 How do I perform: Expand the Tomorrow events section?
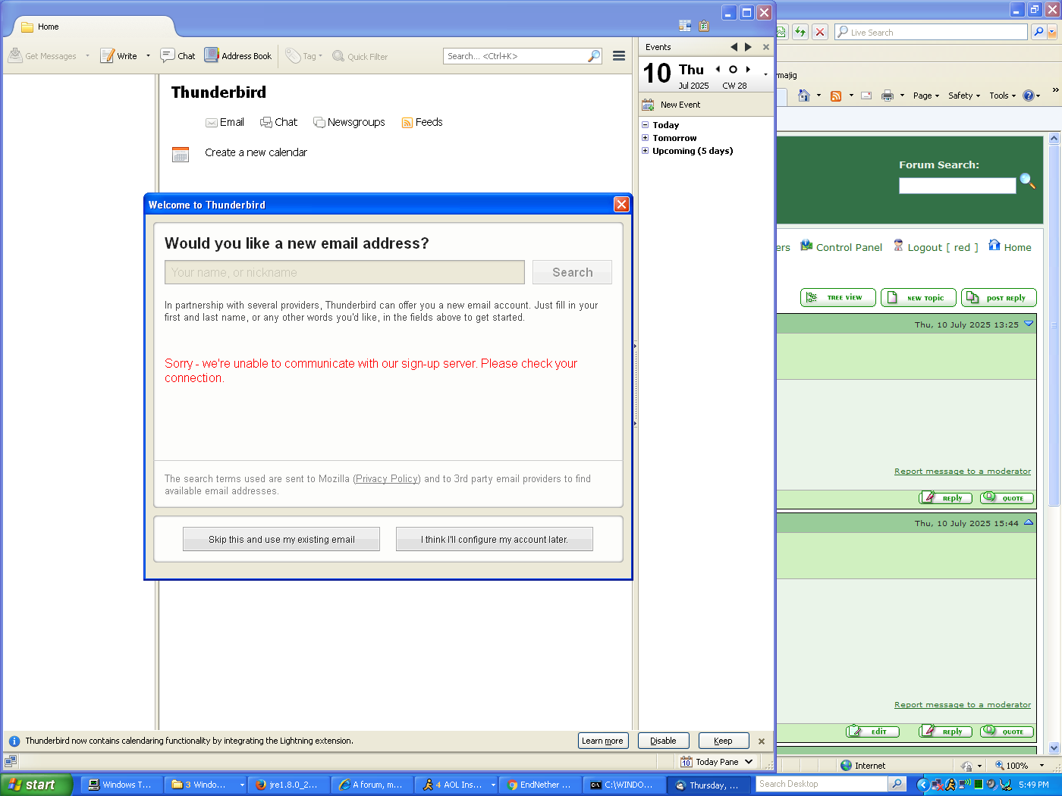[x=646, y=138]
